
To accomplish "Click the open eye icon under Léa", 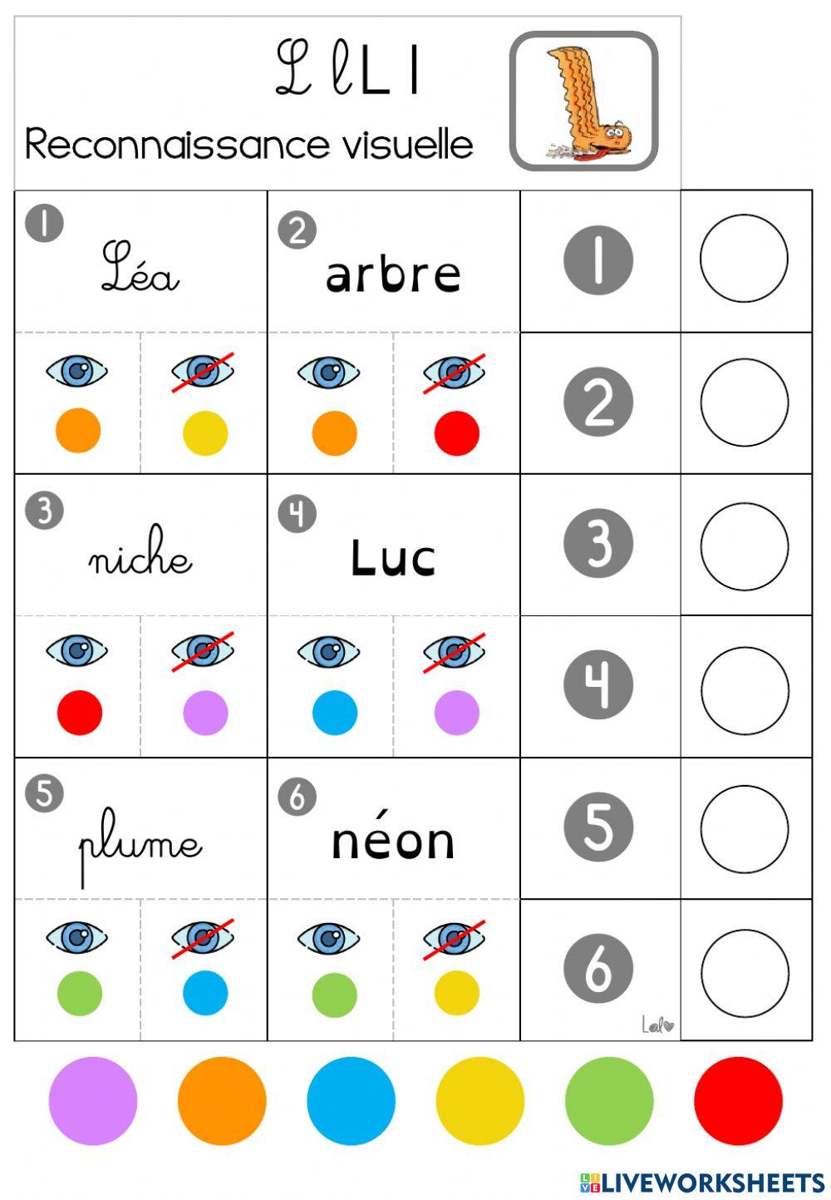I will tap(76, 371).
